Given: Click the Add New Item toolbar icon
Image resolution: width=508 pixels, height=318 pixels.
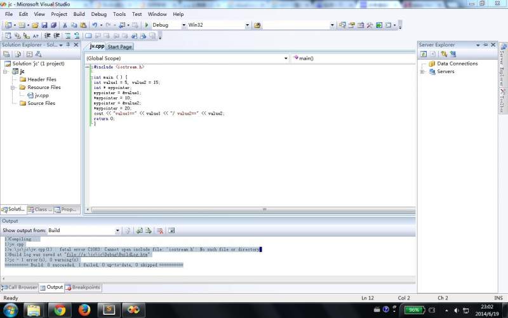Looking at the screenshot, I should (22, 25).
